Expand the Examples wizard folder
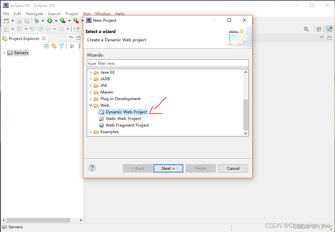 click(90, 132)
